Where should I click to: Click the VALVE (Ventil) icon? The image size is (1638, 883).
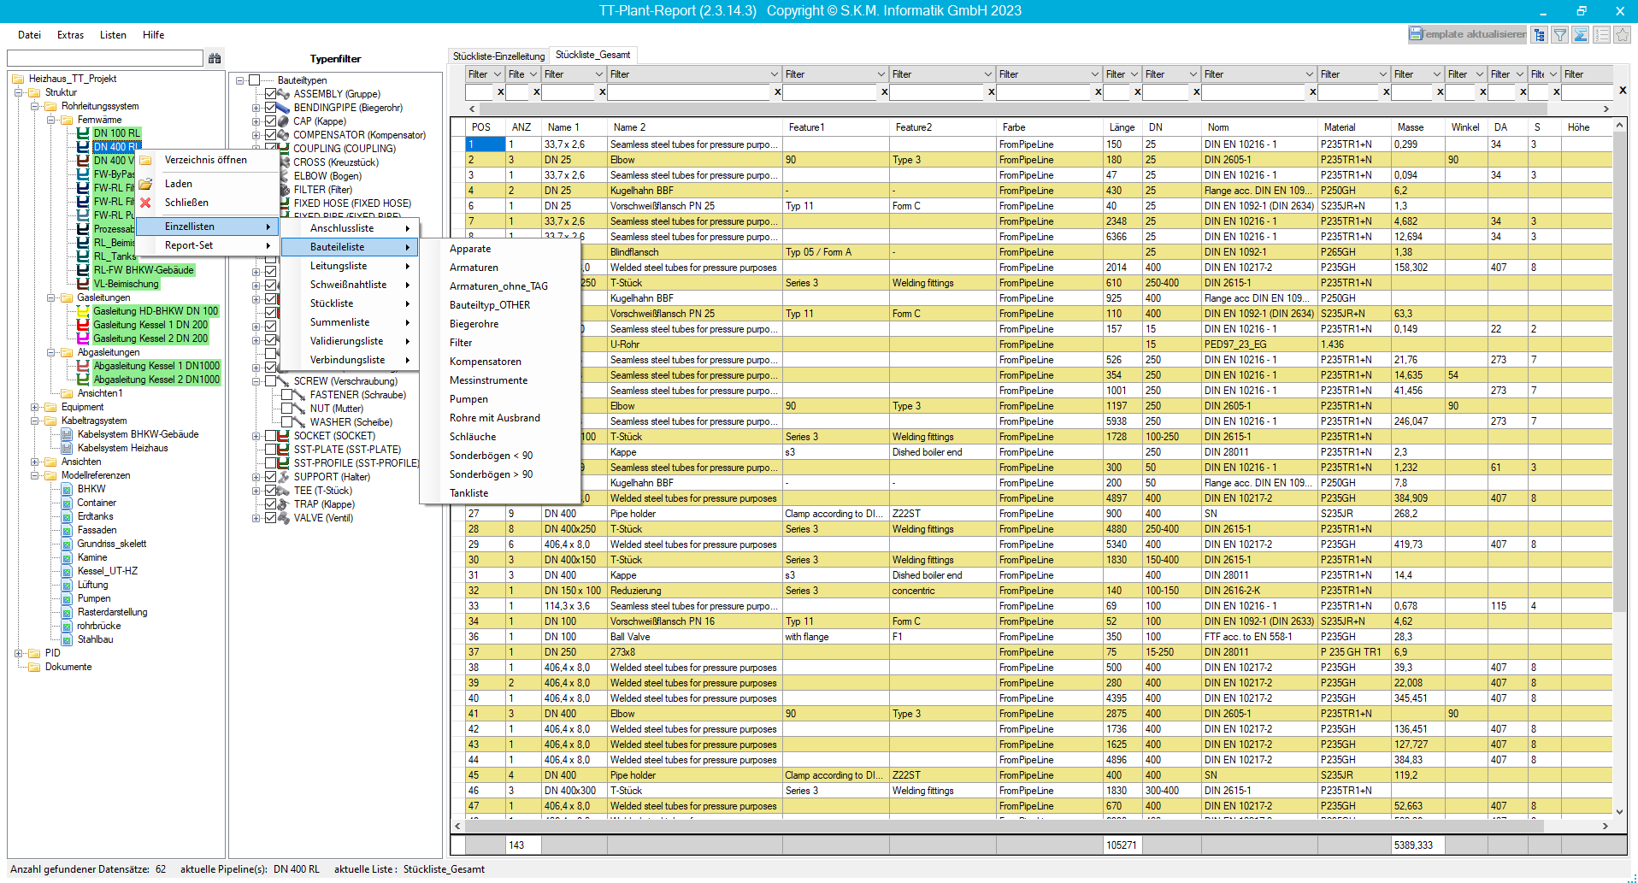click(284, 518)
